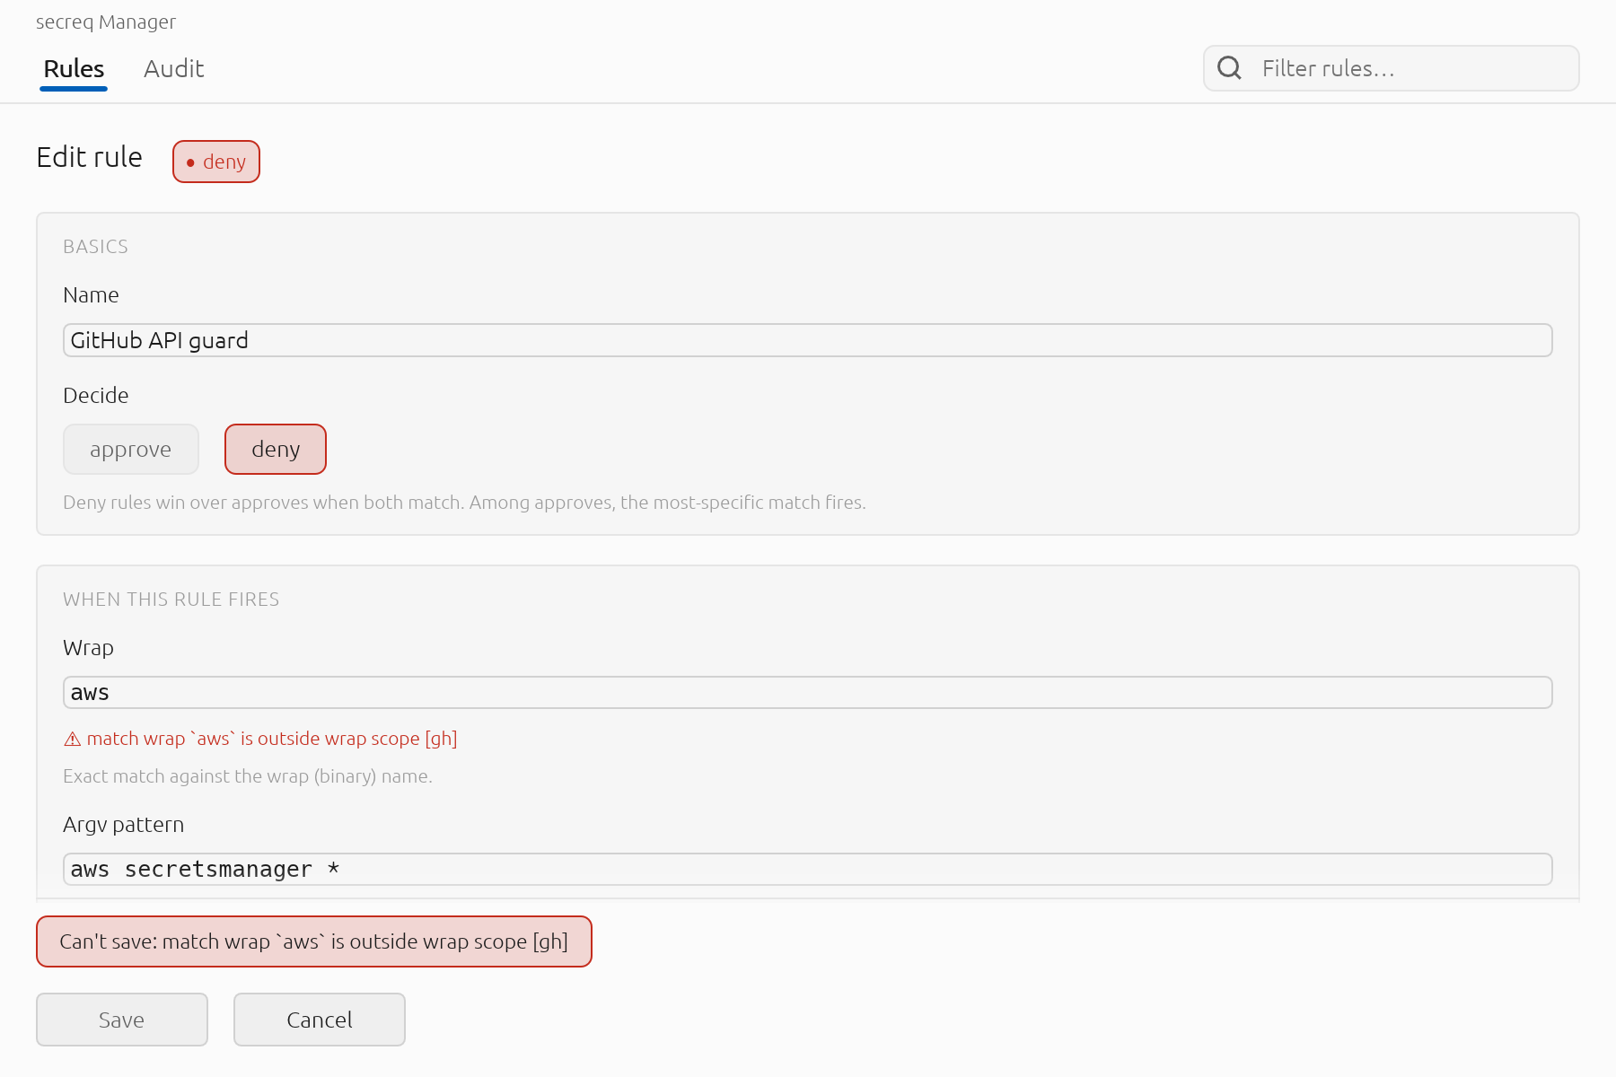Screen dimensions: 1616x1077
Task: Click the Decide field label
Action: (96, 396)
